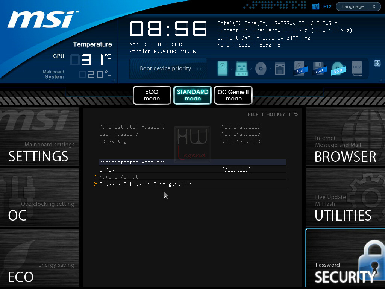Image resolution: width=385 pixels, height=289 pixels.
Task: Select the U-Key option label
Action: [x=107, y=170]
